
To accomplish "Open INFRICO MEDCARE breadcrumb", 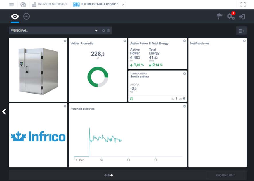I will click(x=53, y=4).
